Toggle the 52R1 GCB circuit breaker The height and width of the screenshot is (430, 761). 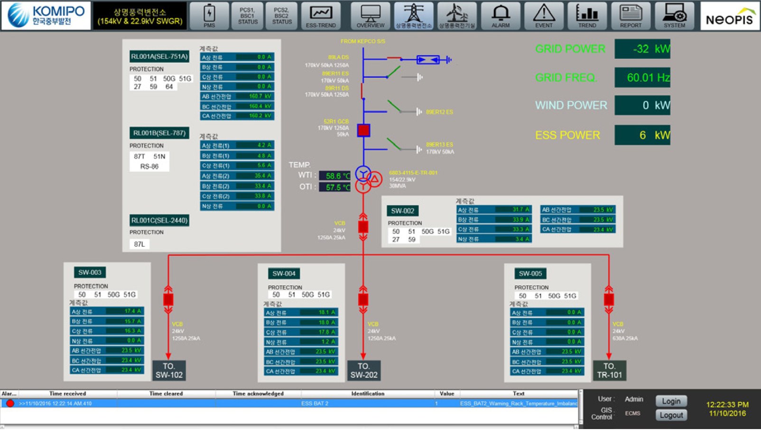[x=363, y=130]
